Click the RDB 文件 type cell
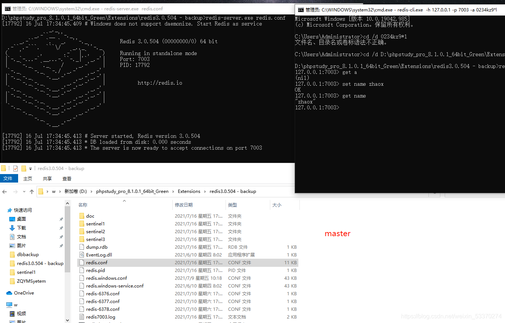This screenshot has width=505, height=323. tap(238, 247)
